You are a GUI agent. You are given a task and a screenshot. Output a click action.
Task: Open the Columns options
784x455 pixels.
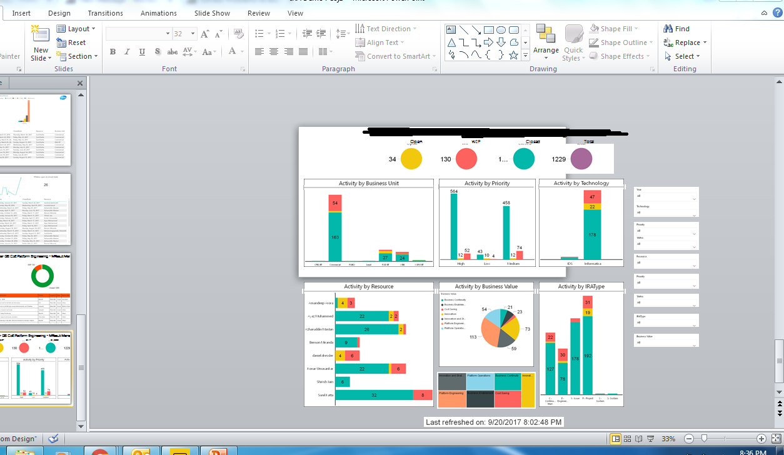coord(324,52)
